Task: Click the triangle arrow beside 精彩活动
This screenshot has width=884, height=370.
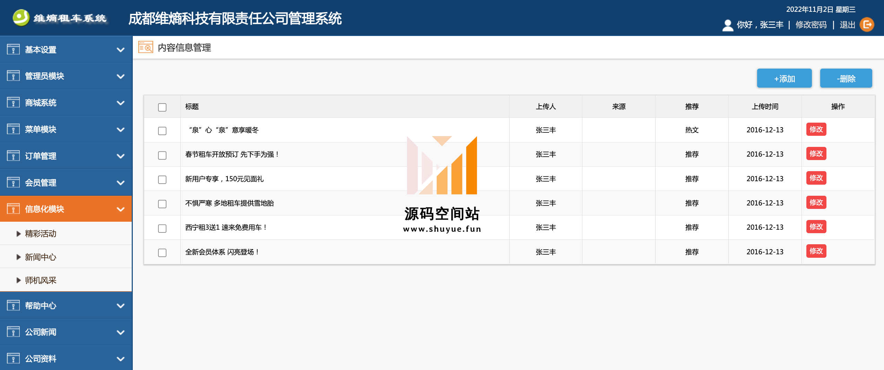Action: tap(19, 234)
